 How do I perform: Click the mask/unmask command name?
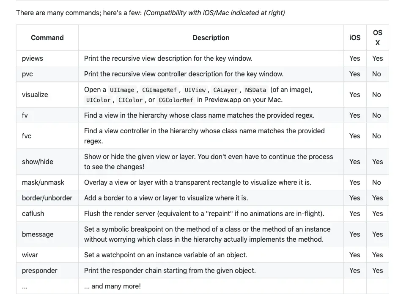[x=43, y=182]
